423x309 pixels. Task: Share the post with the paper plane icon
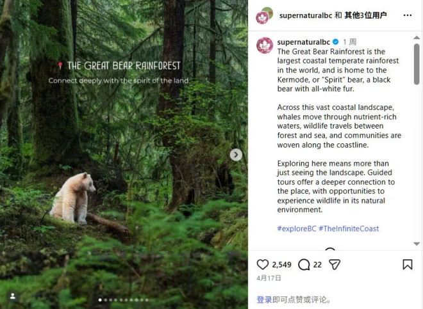334,264
